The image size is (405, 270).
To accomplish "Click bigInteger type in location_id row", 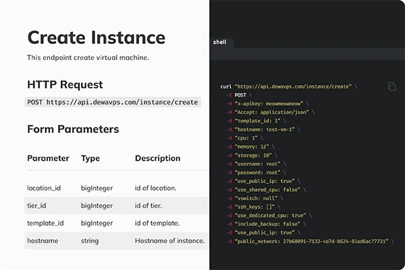I will point(97,188).
